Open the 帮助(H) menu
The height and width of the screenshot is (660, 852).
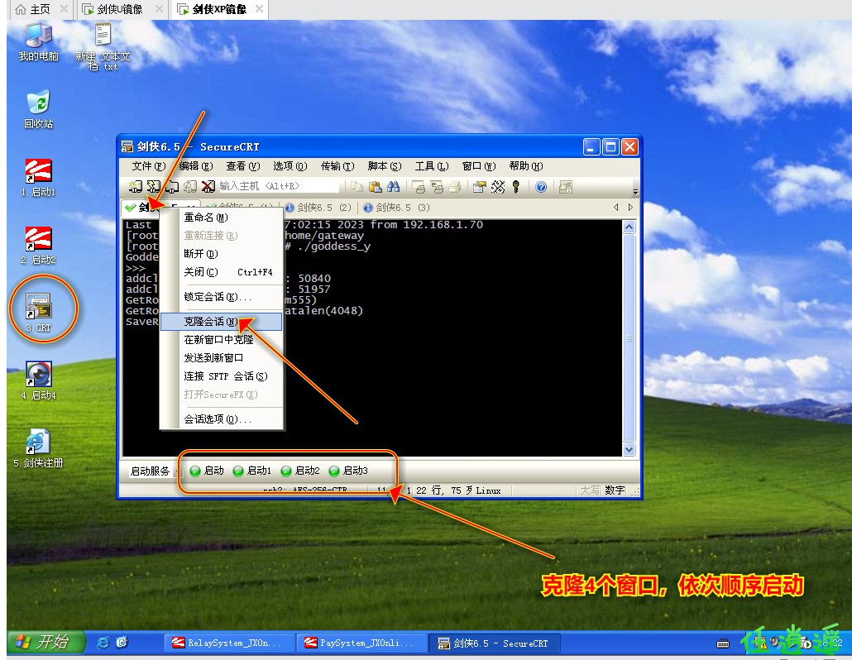(526, 166)
